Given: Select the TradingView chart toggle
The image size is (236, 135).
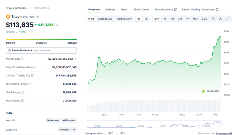Looking at the screenshot, I should click(124, 19).
